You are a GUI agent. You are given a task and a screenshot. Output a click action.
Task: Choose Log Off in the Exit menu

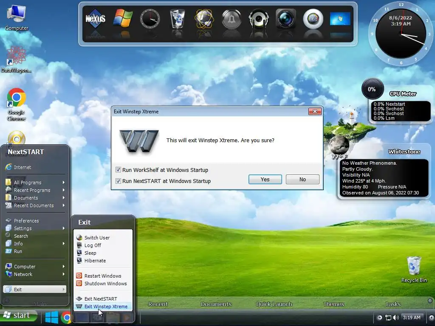coord(103,245)
